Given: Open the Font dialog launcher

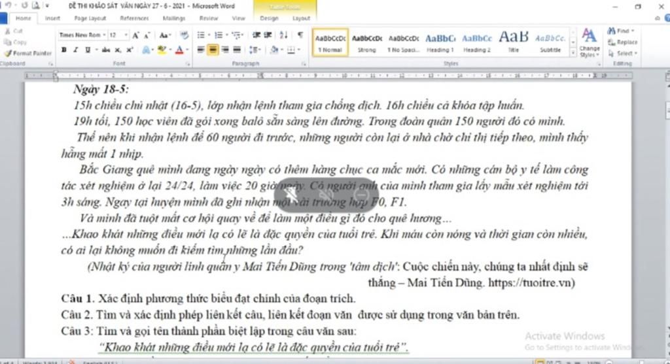Looking at the screenshot, I should 188,64.
